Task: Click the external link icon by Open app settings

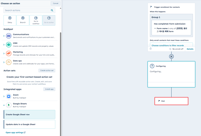Action: click(x=24, y=132)
